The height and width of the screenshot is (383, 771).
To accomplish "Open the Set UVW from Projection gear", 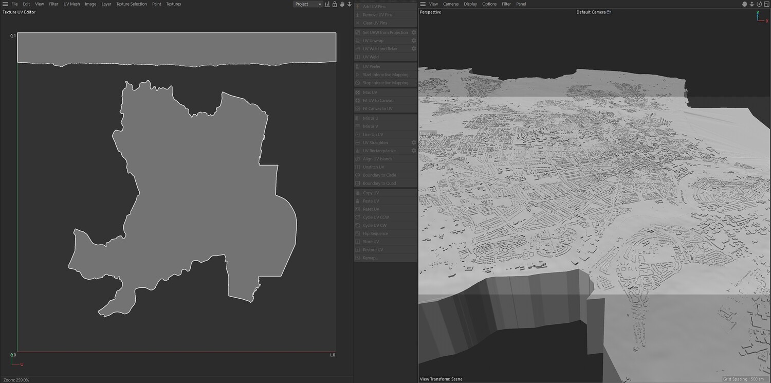I will [x=414, y=32].
